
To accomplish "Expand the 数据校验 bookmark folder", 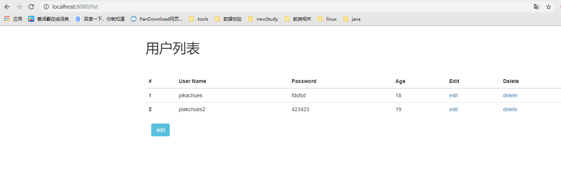I will tap(228, 19).
